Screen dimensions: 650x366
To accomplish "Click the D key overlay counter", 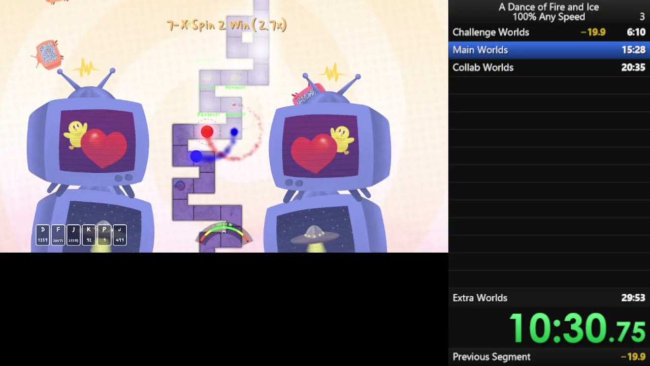I will [x=43, y=235].
